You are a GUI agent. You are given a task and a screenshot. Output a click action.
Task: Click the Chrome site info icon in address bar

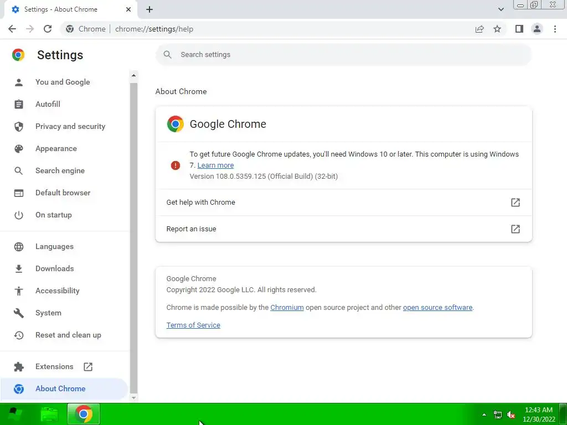(x=70, y=29)
